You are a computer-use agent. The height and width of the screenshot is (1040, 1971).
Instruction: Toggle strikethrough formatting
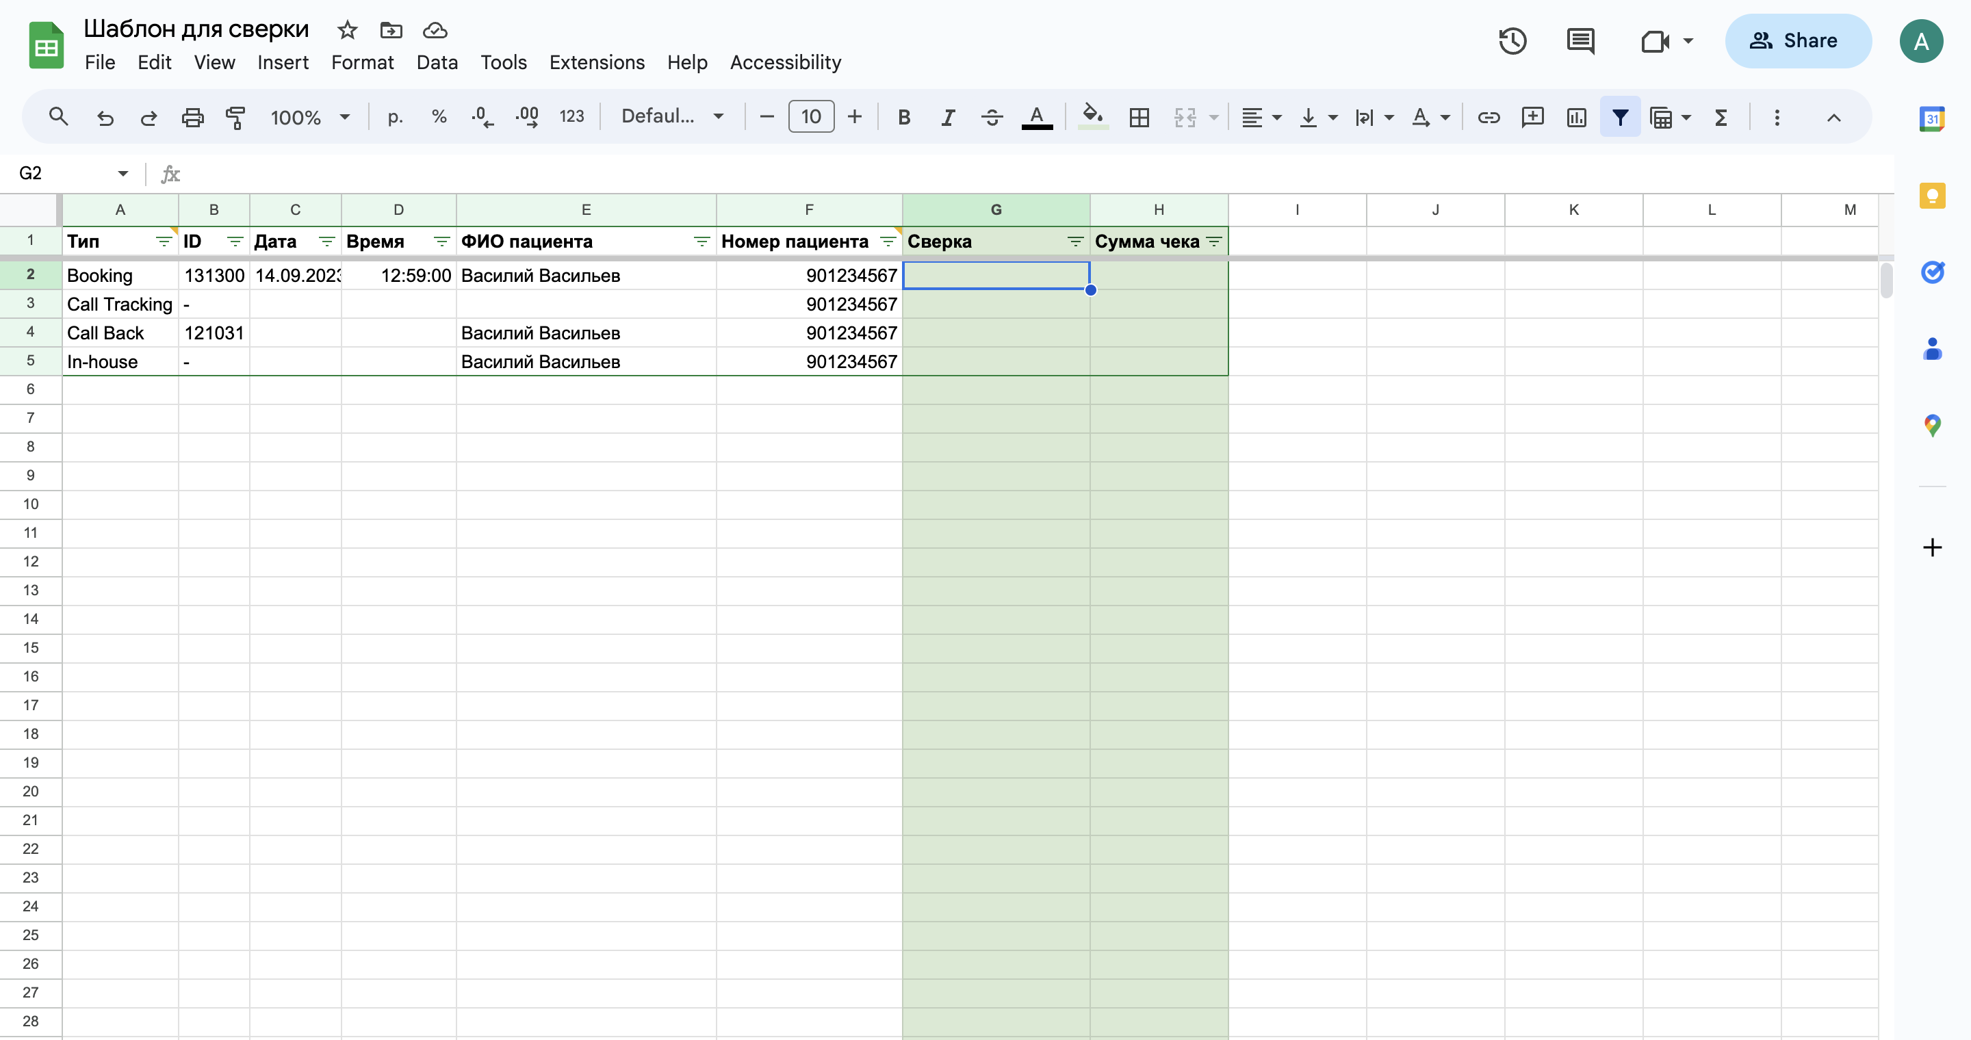click(x=992, y=117)
